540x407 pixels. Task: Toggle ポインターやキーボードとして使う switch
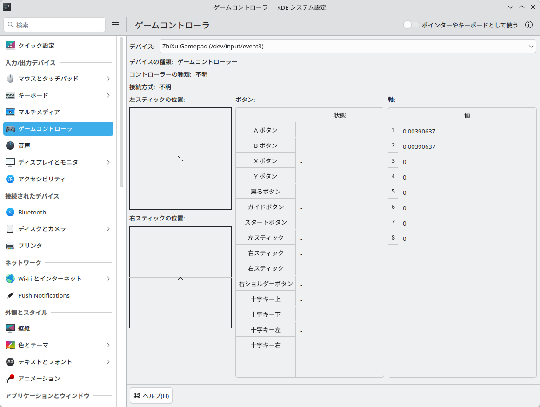(x=411, y=25)
